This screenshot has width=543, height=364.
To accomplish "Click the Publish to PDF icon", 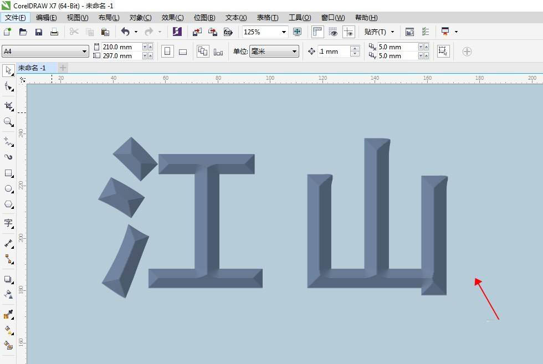I will (228, 32).
